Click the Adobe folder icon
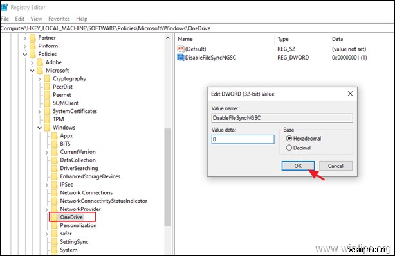This screenshot has height=256, width=395. [40, 62]
